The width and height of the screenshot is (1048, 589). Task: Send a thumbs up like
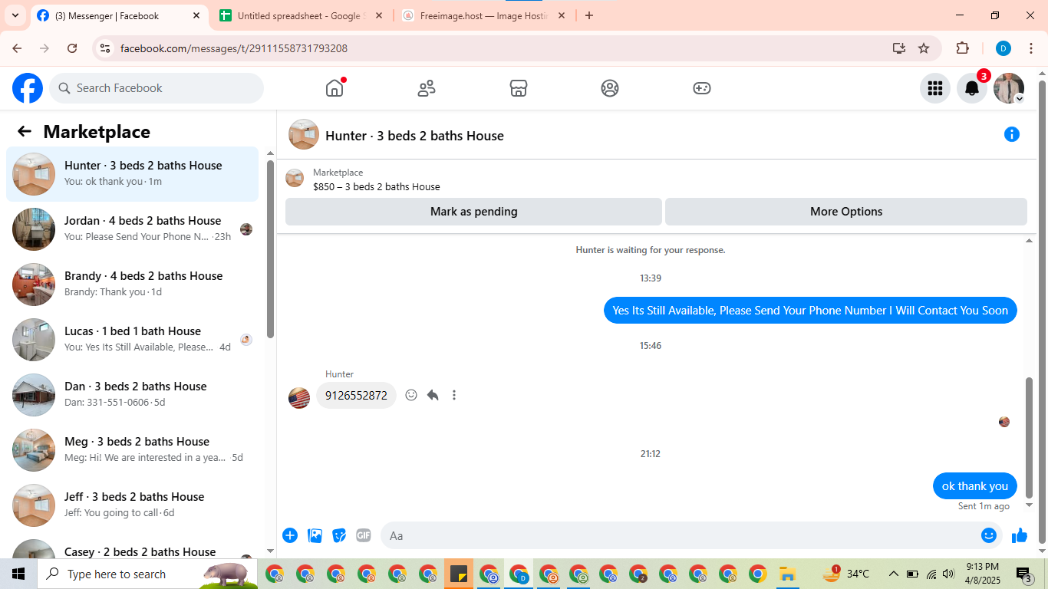1020,535
